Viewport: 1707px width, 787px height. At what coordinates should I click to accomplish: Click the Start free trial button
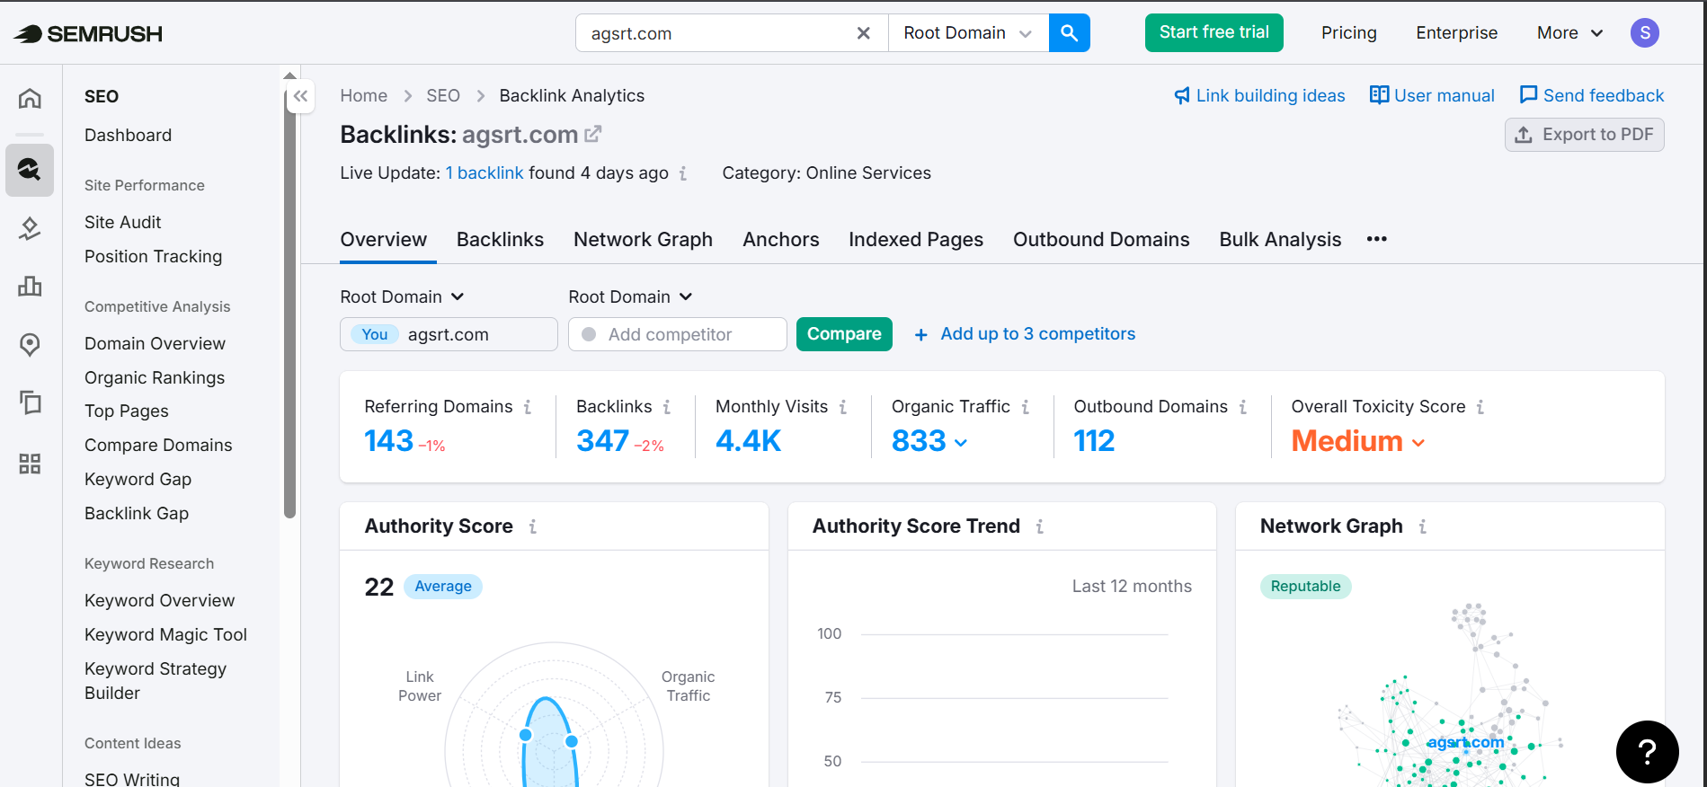(1214, 33)
